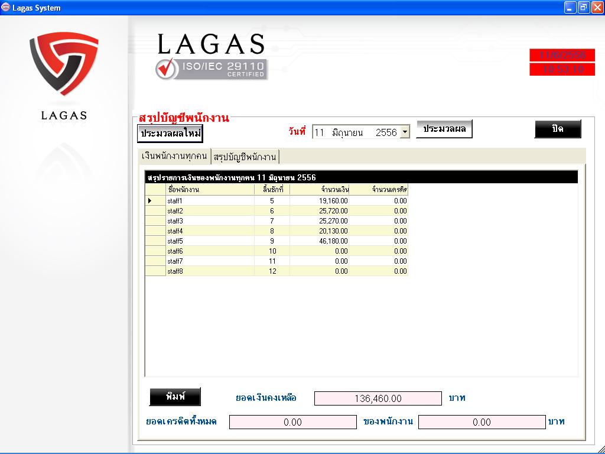This screenshot has height=454, width=605.
Task: Sort by the ชื่อพนักงาน column header
Action: pyautogui.click(x=210, y=190)
